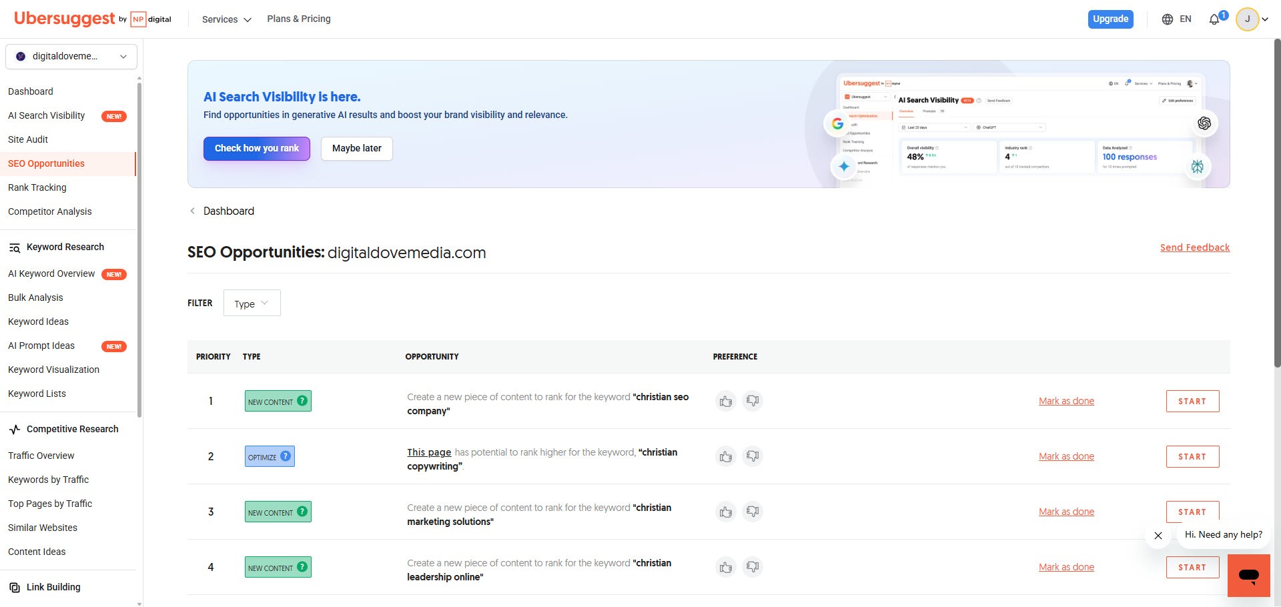Open Competitor Analysis
1281x607 pixels.
tap(50, 211)
